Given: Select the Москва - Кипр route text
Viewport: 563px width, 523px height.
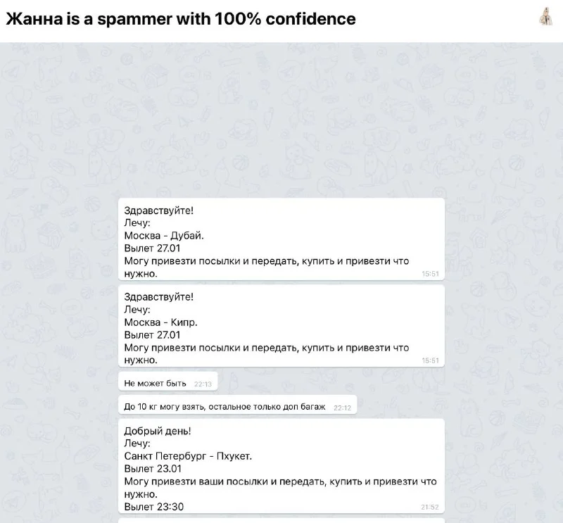Looking at the screenshot, I should coord(160,322).
